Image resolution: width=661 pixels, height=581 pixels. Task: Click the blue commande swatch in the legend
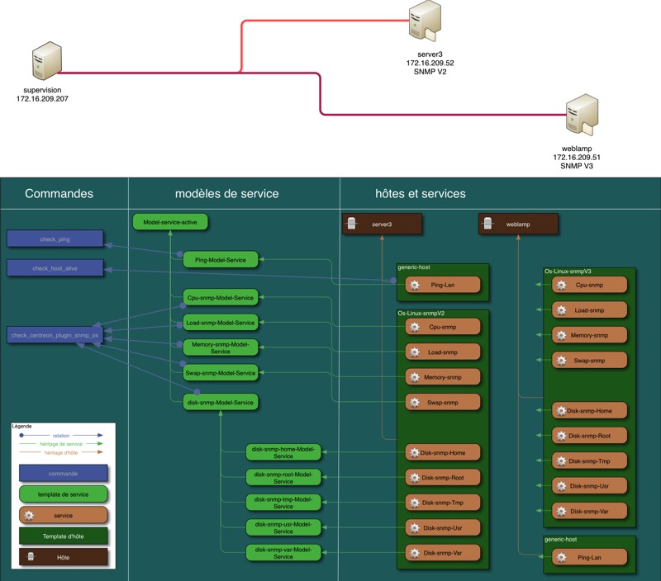[63, 474]
